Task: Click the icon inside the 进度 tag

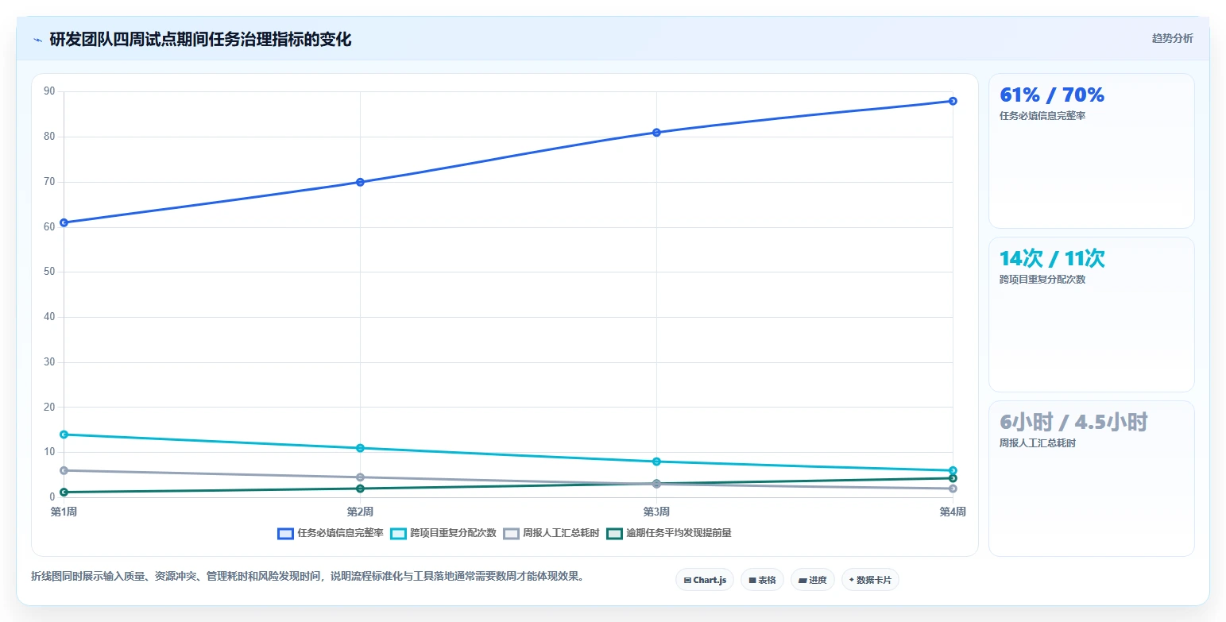Action: click(x=802, y=581)
